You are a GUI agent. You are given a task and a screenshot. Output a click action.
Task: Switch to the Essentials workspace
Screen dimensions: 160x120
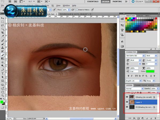pyautogui.click(x=93, y=2)
